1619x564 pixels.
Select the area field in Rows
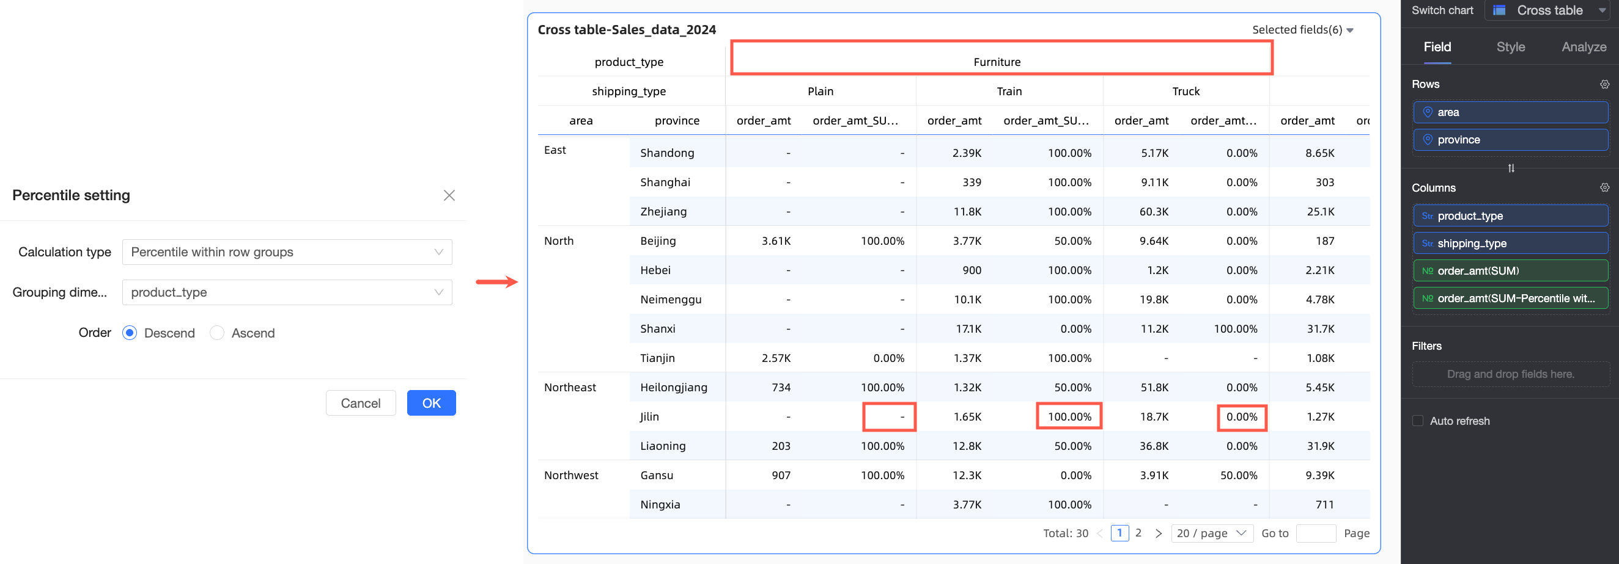coord(1510,112)
